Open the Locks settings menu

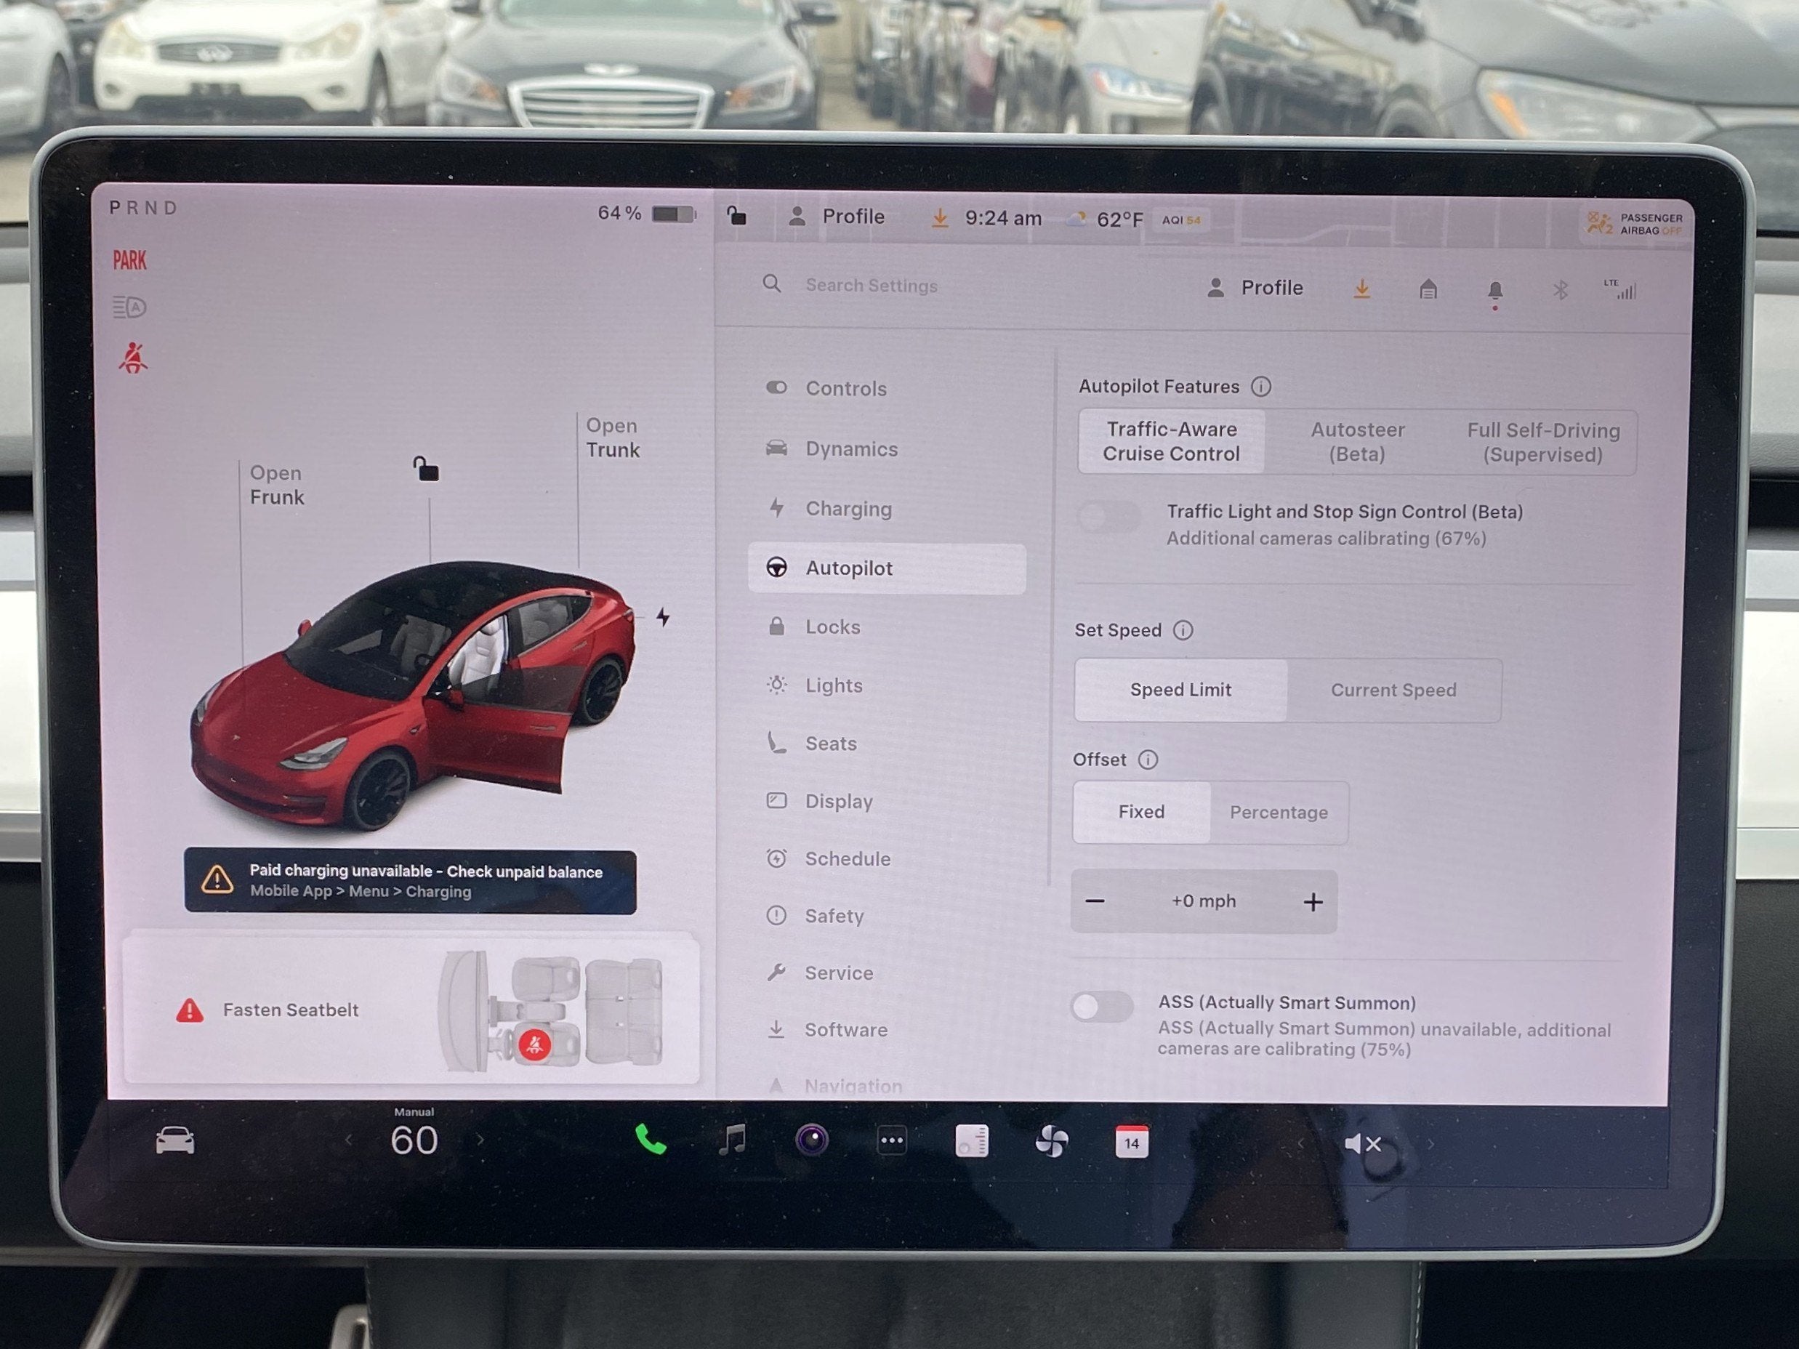point(887,627)
